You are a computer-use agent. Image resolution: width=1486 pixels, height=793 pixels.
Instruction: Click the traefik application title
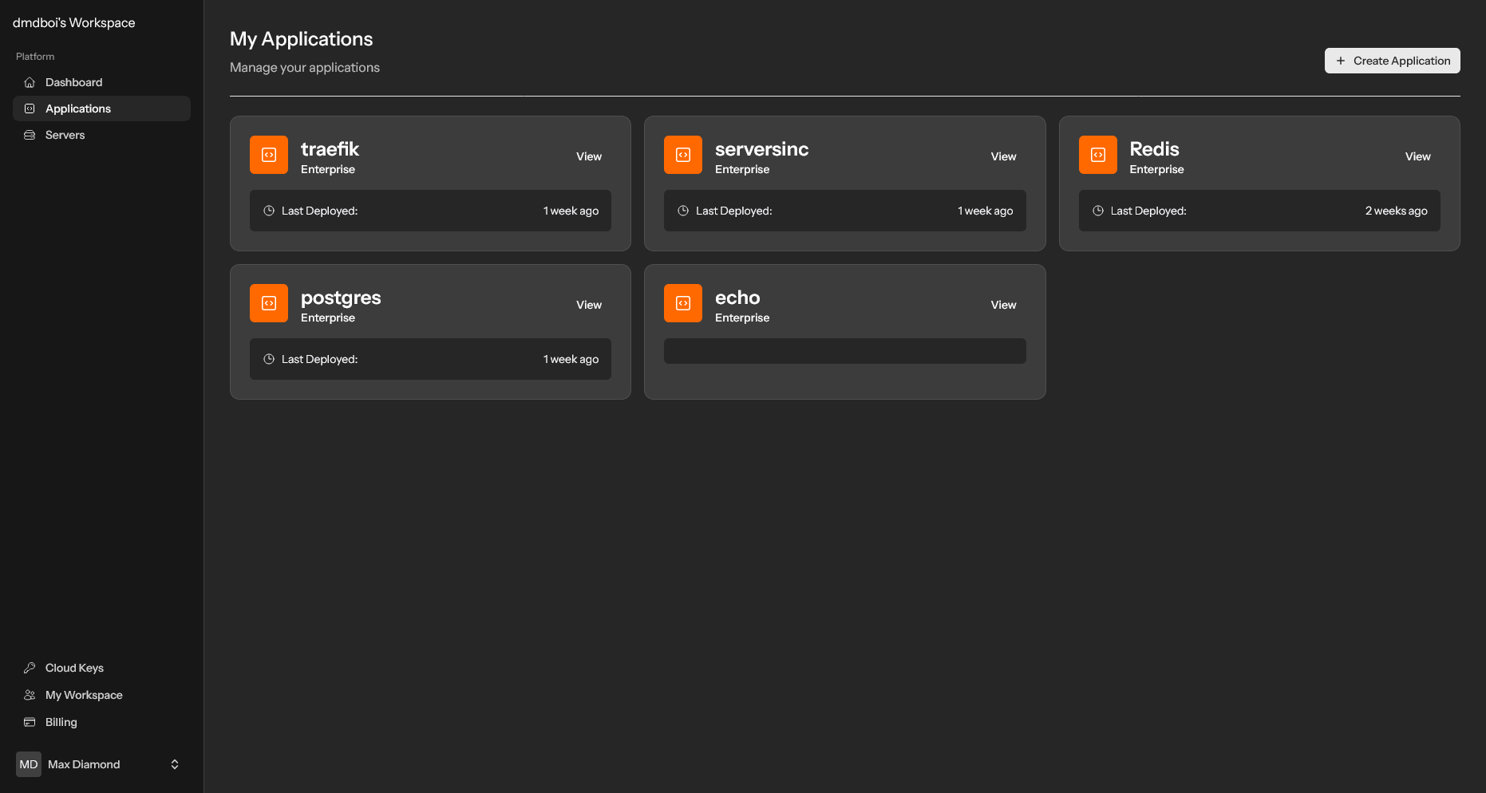pos(330,149)
